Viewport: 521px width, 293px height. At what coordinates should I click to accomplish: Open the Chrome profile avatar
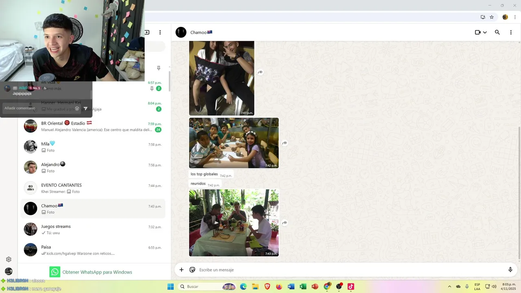[505, 17]
